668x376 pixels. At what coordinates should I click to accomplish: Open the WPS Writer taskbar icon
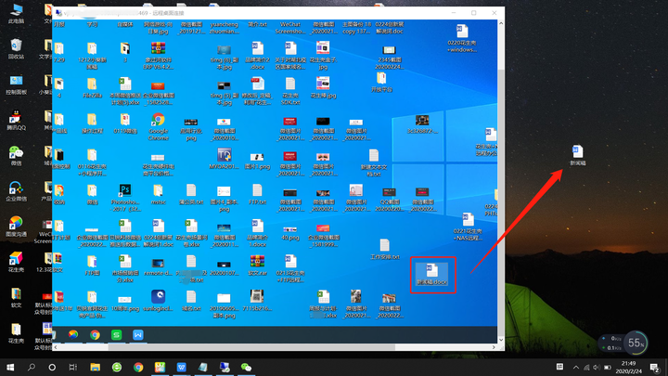click(182, 367)
